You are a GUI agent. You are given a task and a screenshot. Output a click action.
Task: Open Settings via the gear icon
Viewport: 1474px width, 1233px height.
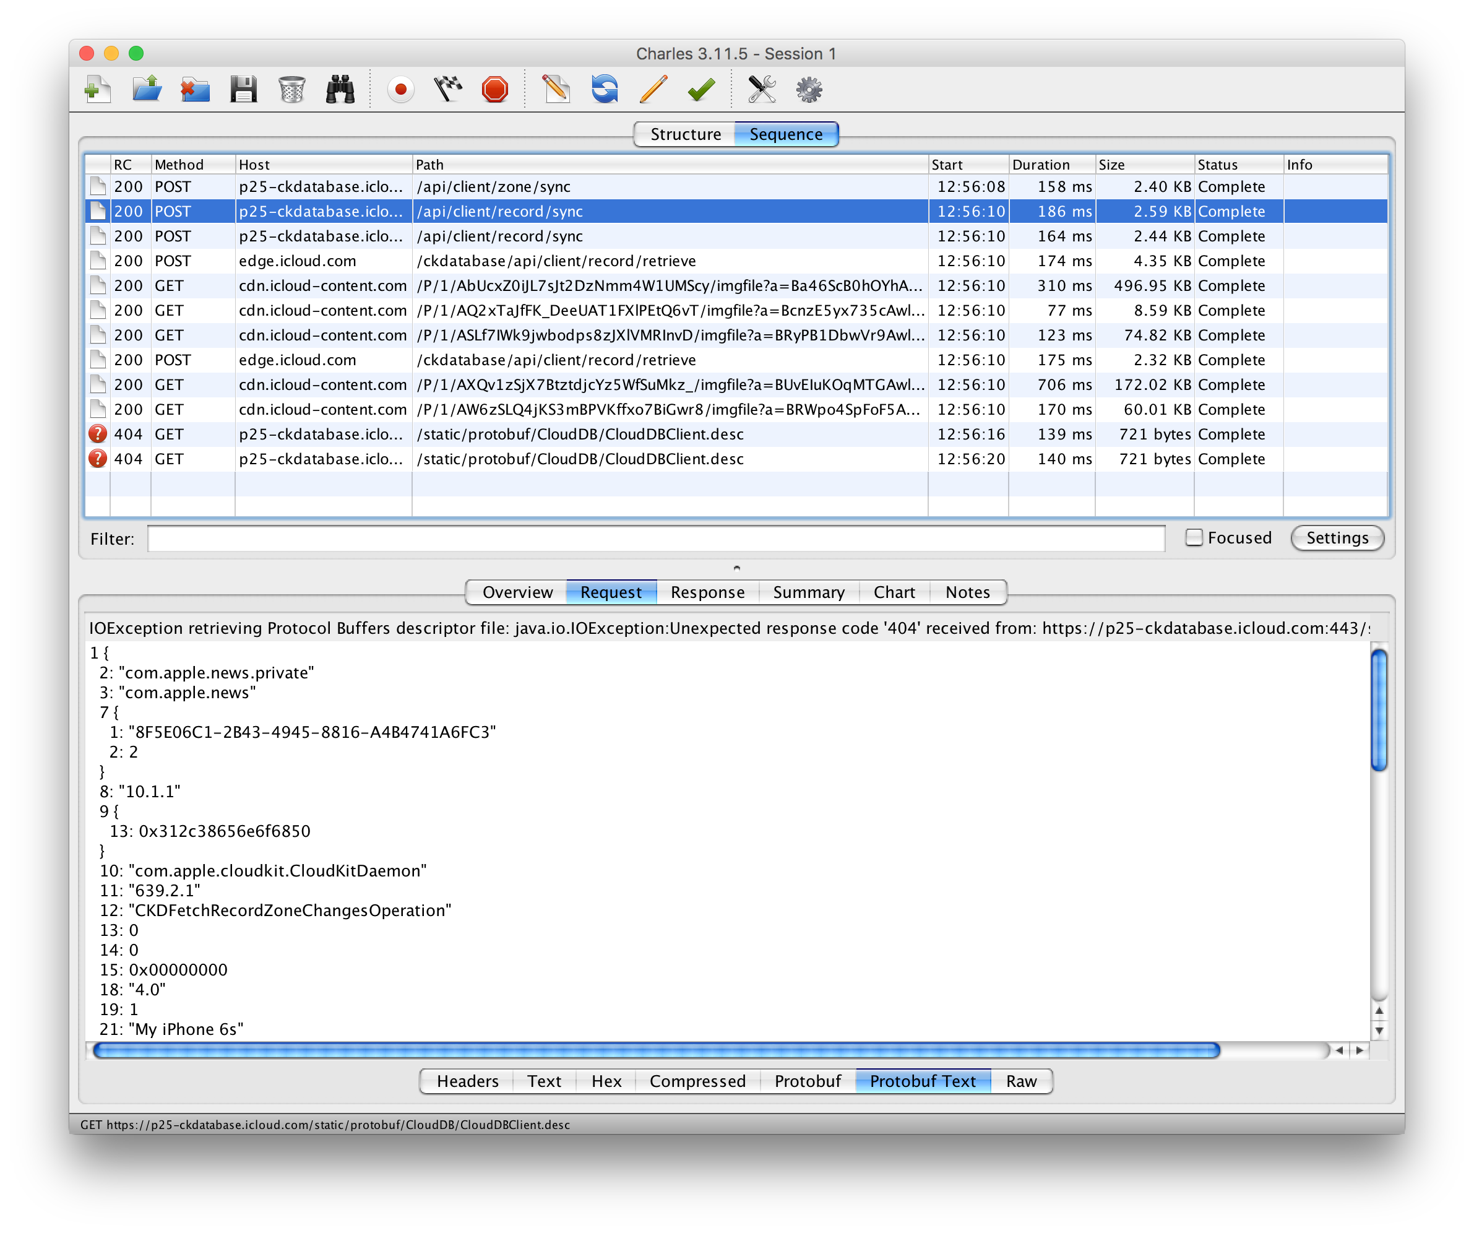pyautogui.click(x=809, y=89)
